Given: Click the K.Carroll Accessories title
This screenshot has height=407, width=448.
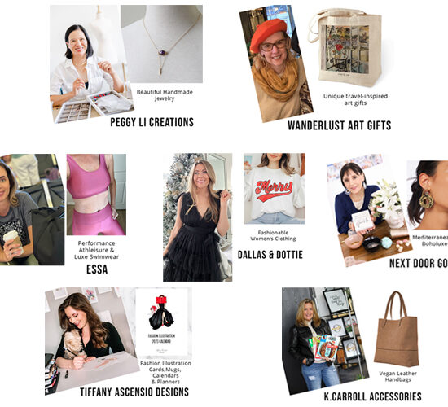Looking at the screenshot, I should pos(372,396).
